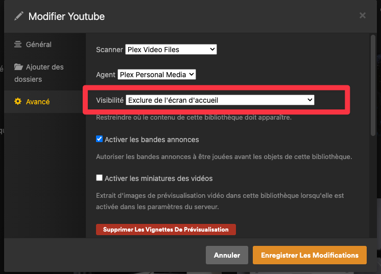Screen dimensions: 381x274
Task: Save with Enregistrer Les Modifications button
Action: (309, 255)
